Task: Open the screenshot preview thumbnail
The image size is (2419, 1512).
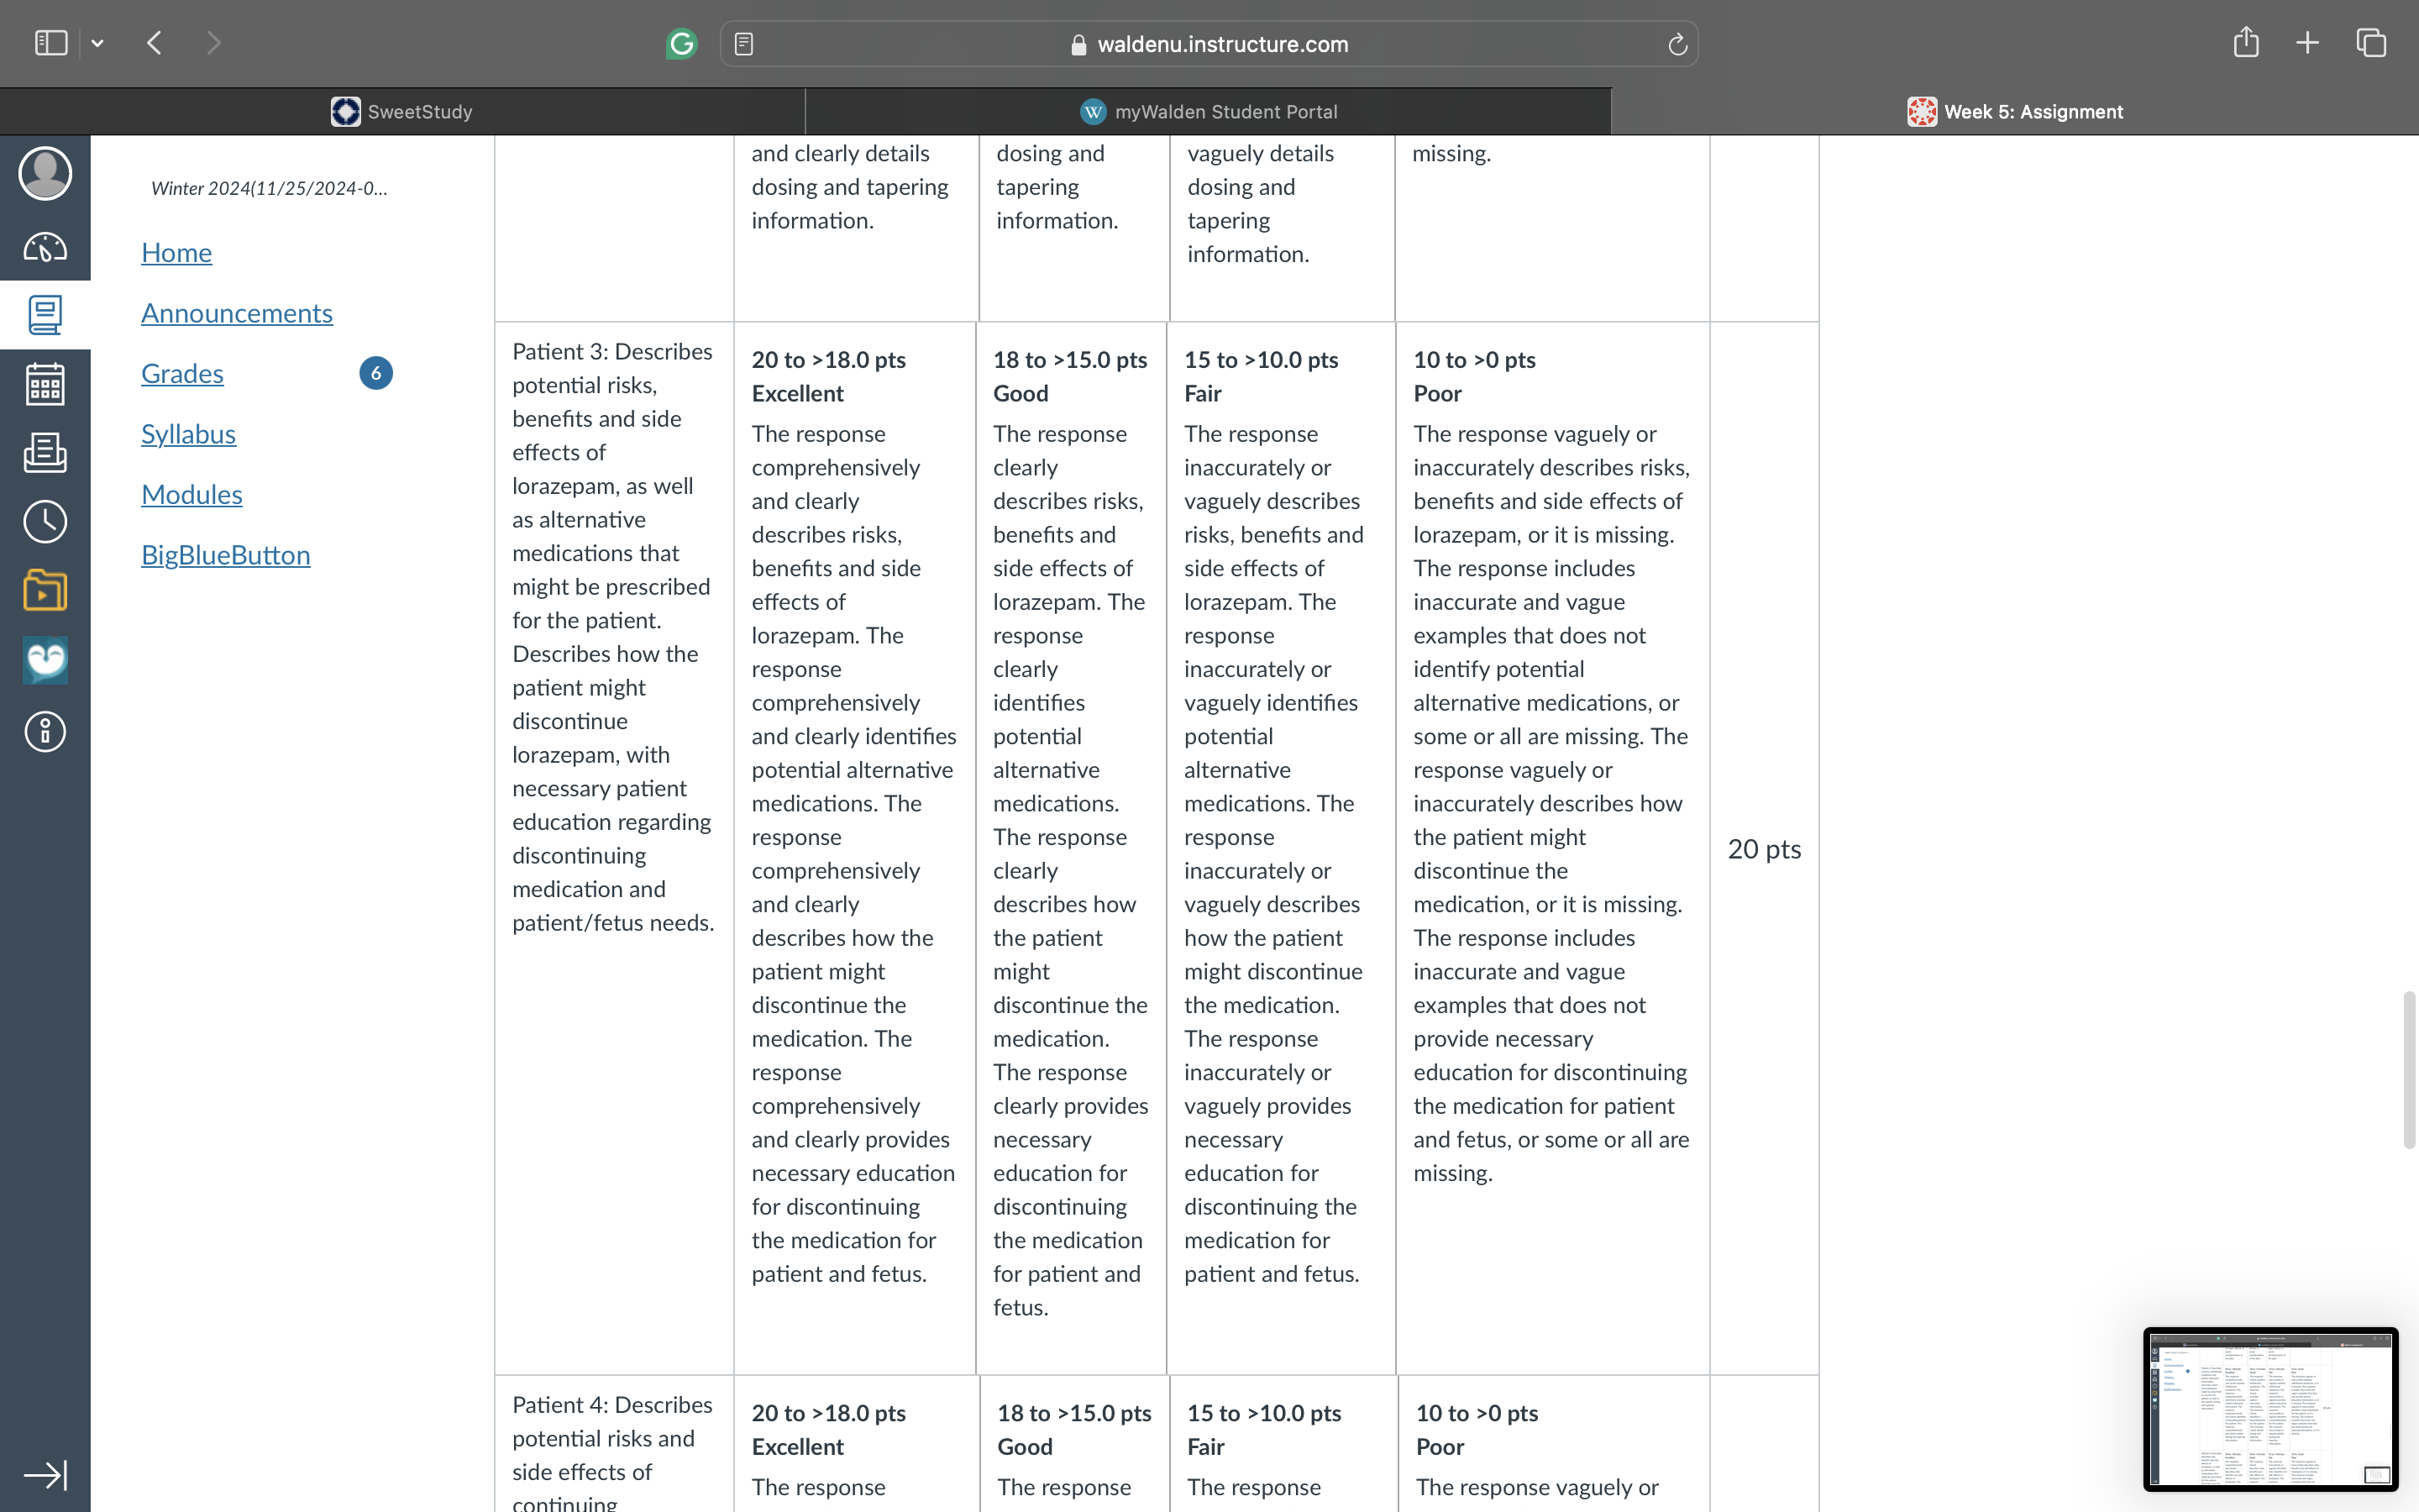Action: 2270,1408
